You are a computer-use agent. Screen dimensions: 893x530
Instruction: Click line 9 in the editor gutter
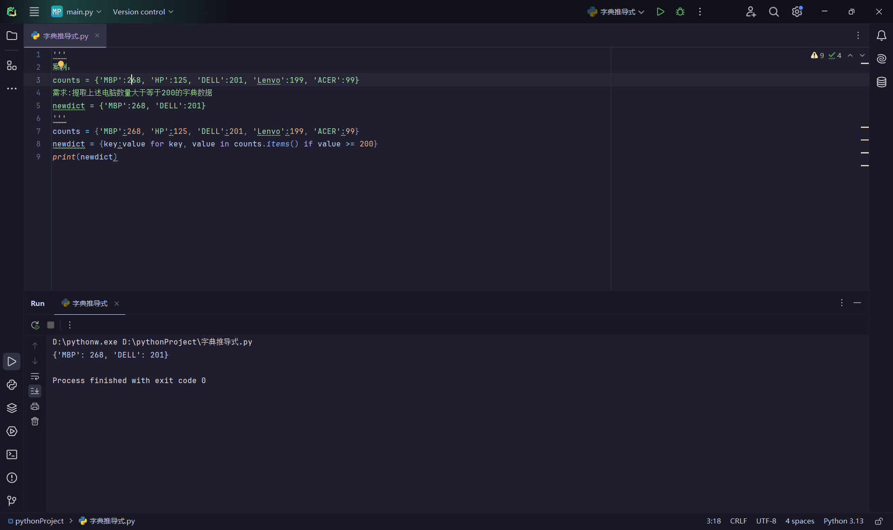(x=38, y=157)
